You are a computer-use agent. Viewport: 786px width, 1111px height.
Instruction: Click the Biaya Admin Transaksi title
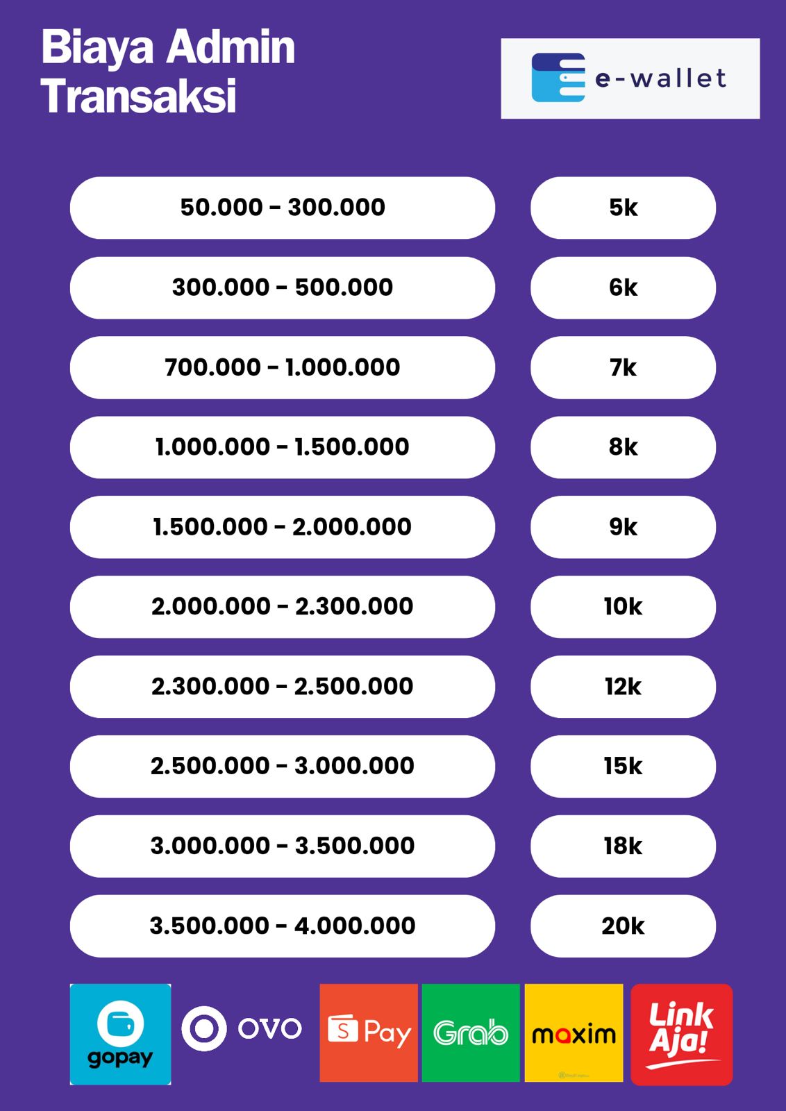(168, 71)
